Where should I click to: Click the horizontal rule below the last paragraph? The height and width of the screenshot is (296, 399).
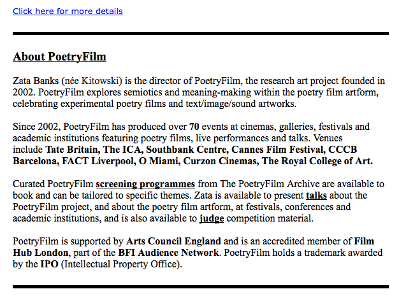[x=200, y=287]
